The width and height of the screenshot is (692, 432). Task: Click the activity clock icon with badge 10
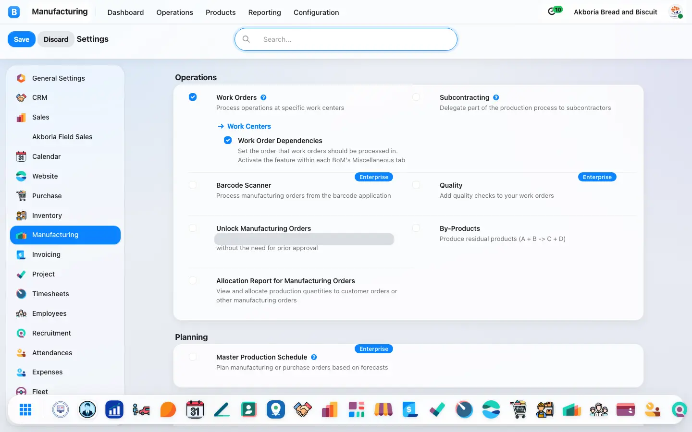click(555, 11)
